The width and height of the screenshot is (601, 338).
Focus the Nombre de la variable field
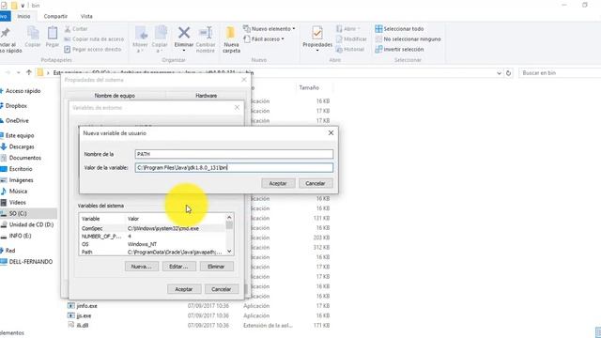pos(234,154)
